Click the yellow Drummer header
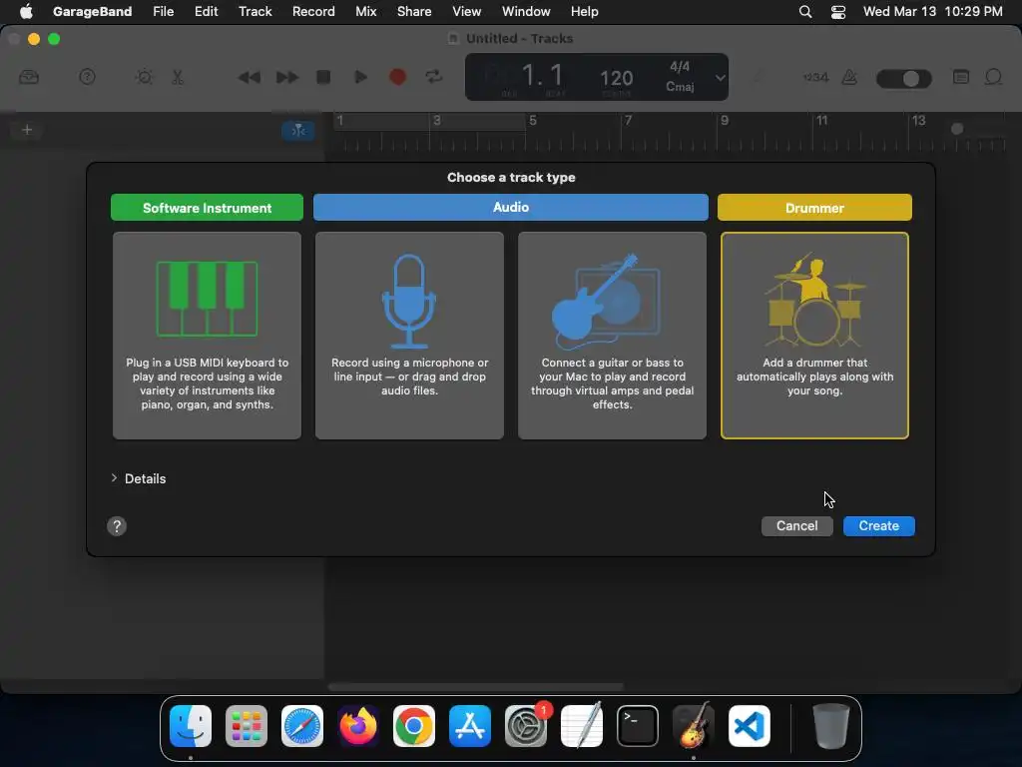 pos(814,208)
